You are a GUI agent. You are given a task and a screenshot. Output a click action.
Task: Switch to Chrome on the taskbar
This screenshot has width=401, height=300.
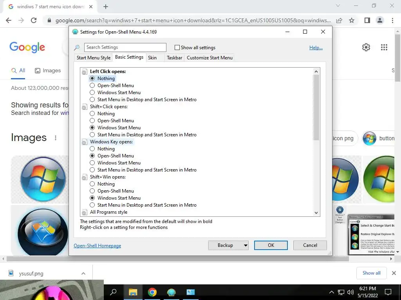pos(152,292)
